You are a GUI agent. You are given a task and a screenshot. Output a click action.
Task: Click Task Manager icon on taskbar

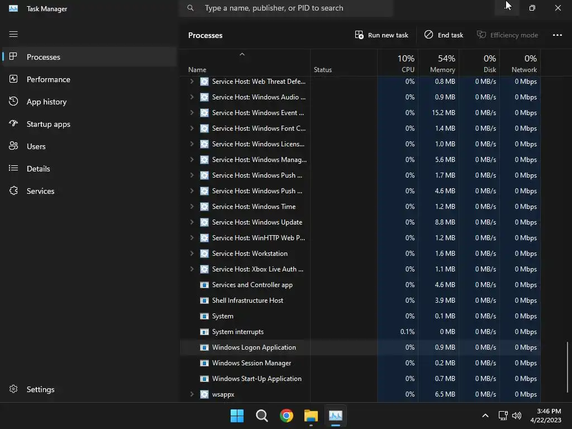(x=336, y=416)
